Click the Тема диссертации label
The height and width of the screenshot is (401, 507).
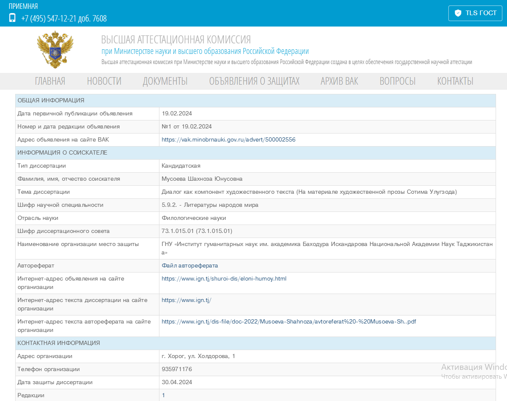[x=43, y=192]
